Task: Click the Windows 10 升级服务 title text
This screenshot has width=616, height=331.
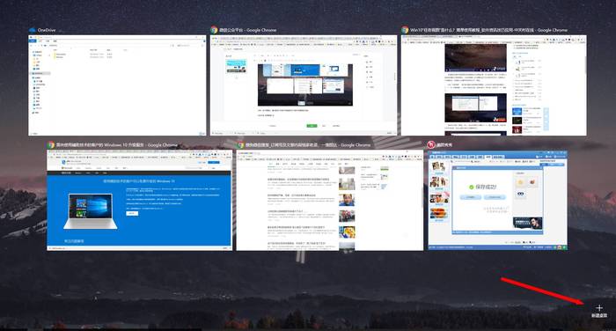Action: click(x=117, y=144)
